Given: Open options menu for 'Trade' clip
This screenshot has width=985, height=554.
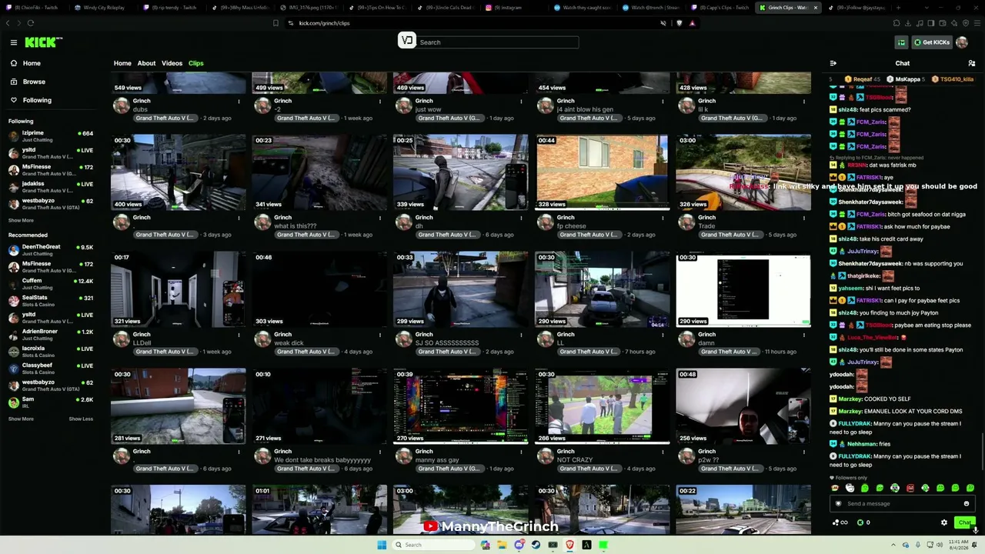Looking at the screenshot, I should (x=803, y=218).
